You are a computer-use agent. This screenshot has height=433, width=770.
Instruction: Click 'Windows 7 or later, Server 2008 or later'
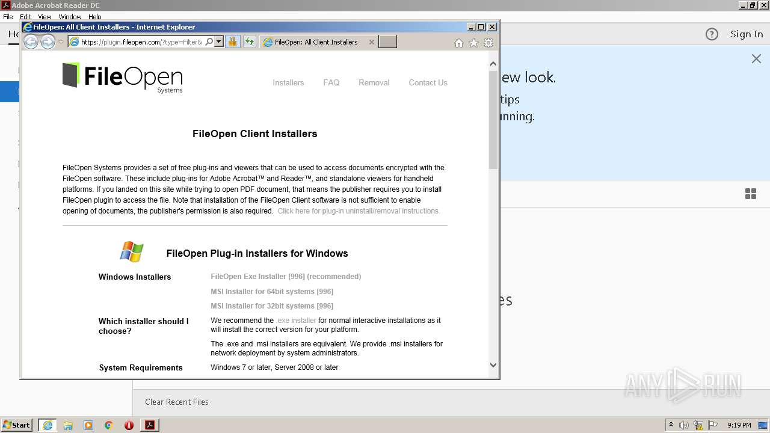pyautogui.click(x=274, y=367)
